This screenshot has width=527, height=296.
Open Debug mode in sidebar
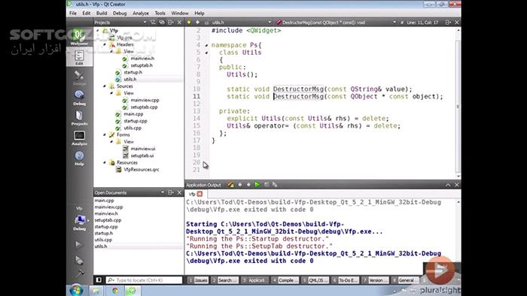click(x=79, y=98)
